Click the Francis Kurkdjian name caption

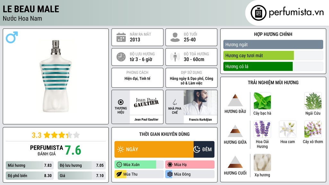pos(200,119)
